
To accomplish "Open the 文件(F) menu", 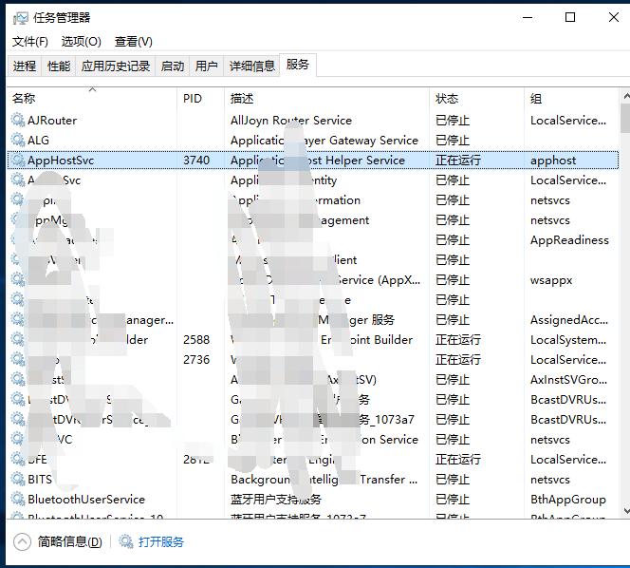I will click(29, 42).
